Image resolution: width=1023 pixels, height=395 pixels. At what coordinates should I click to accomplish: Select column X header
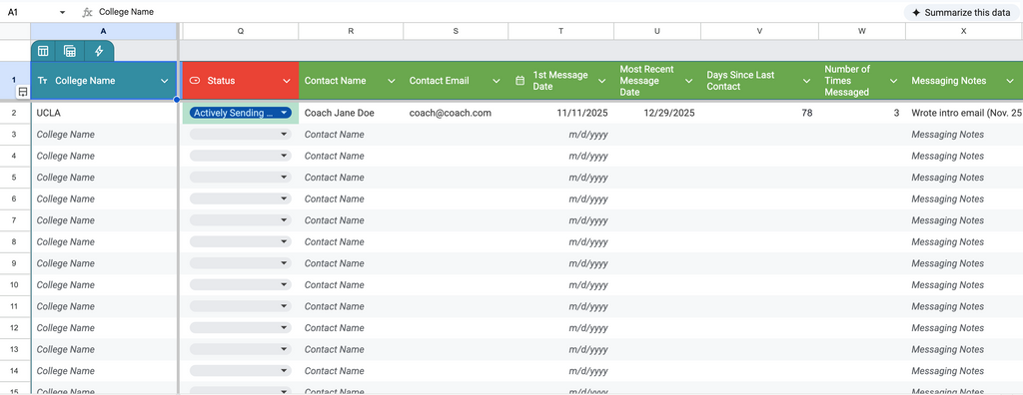(964, 31)
